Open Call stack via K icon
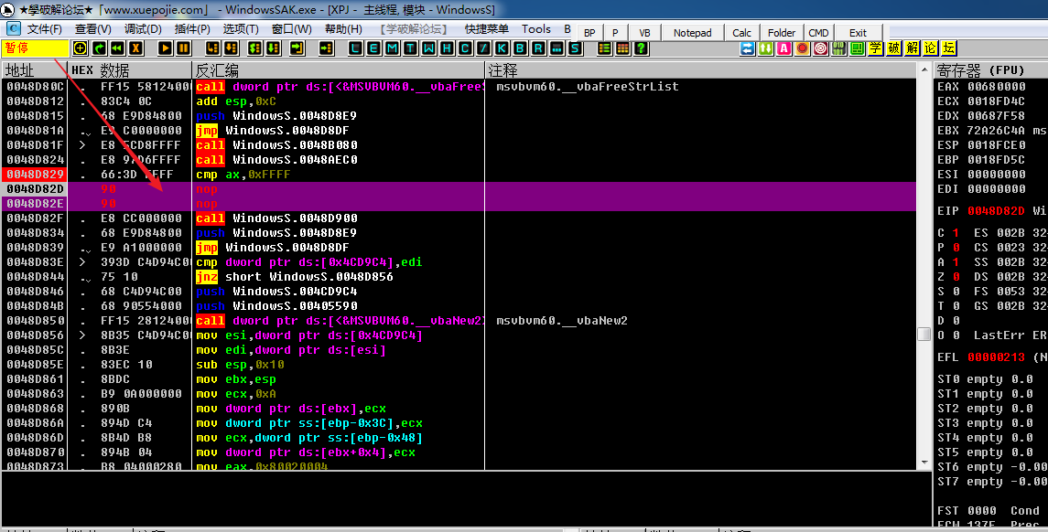 [502, 48]
